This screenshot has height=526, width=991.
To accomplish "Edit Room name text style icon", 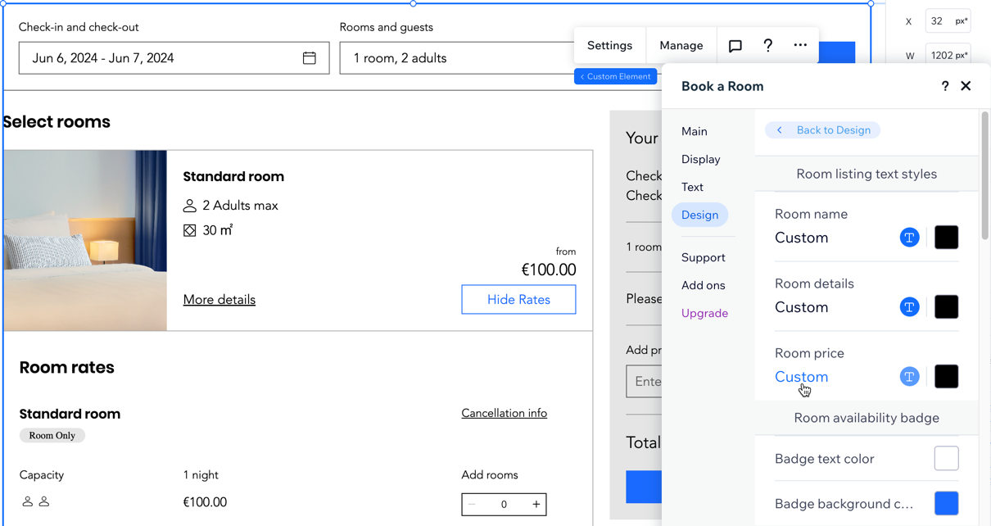I will pyautogui.click(x=910, y=238).
